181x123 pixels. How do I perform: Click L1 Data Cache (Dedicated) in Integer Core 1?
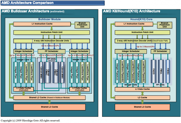[23, 89]
